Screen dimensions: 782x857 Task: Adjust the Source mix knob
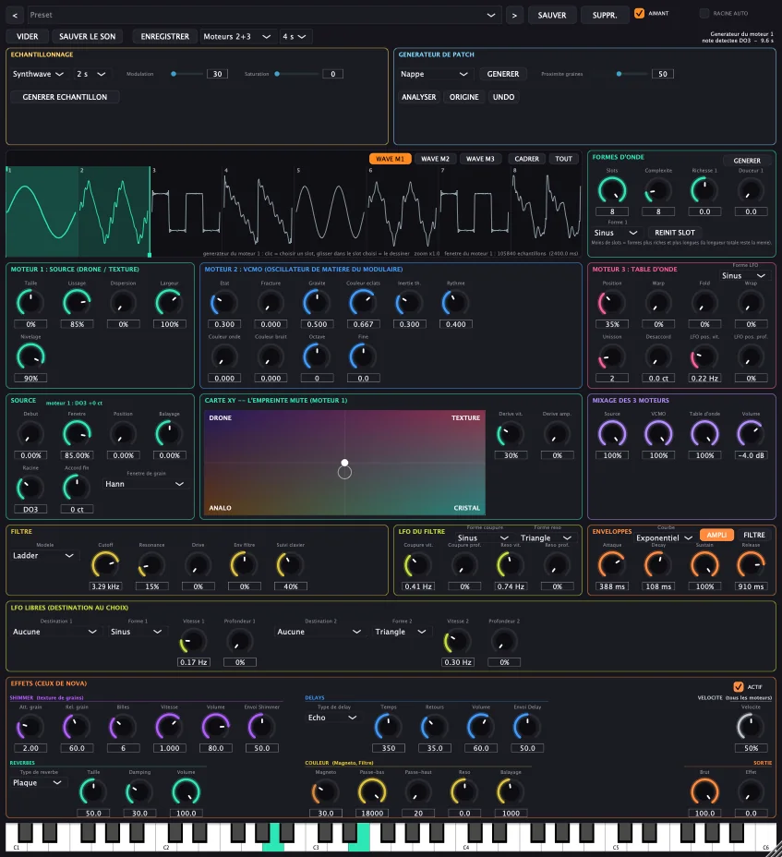coord(612,434)
